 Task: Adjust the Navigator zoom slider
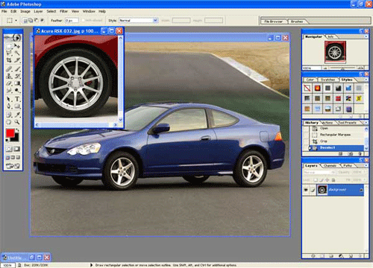pos(342,68)
